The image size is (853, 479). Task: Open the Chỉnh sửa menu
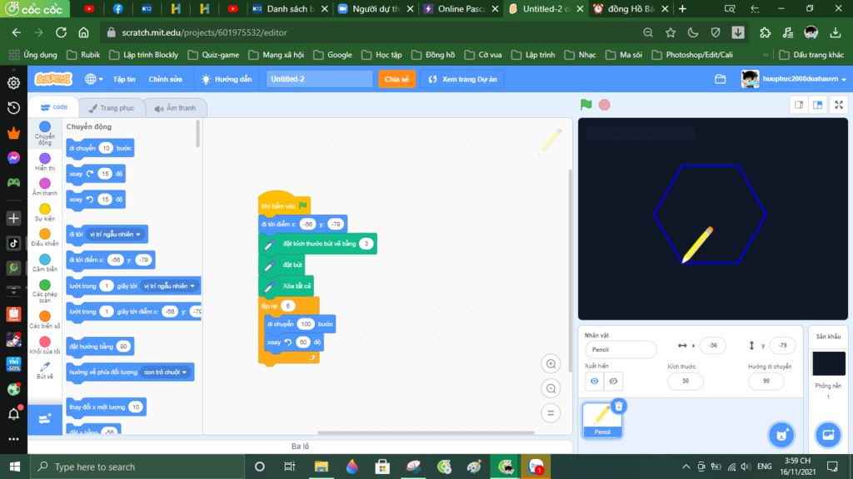click(166, 79)
